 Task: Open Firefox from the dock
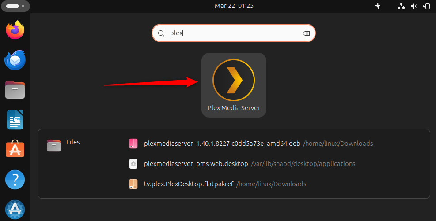[x=15, y=30]
